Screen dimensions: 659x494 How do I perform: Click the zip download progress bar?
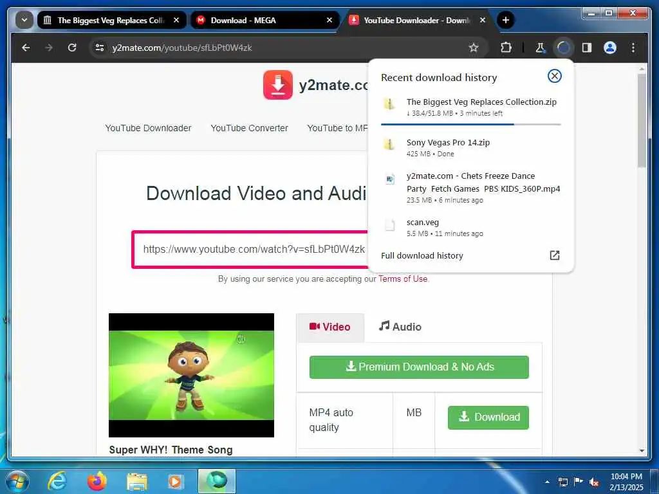coord(470,124)
